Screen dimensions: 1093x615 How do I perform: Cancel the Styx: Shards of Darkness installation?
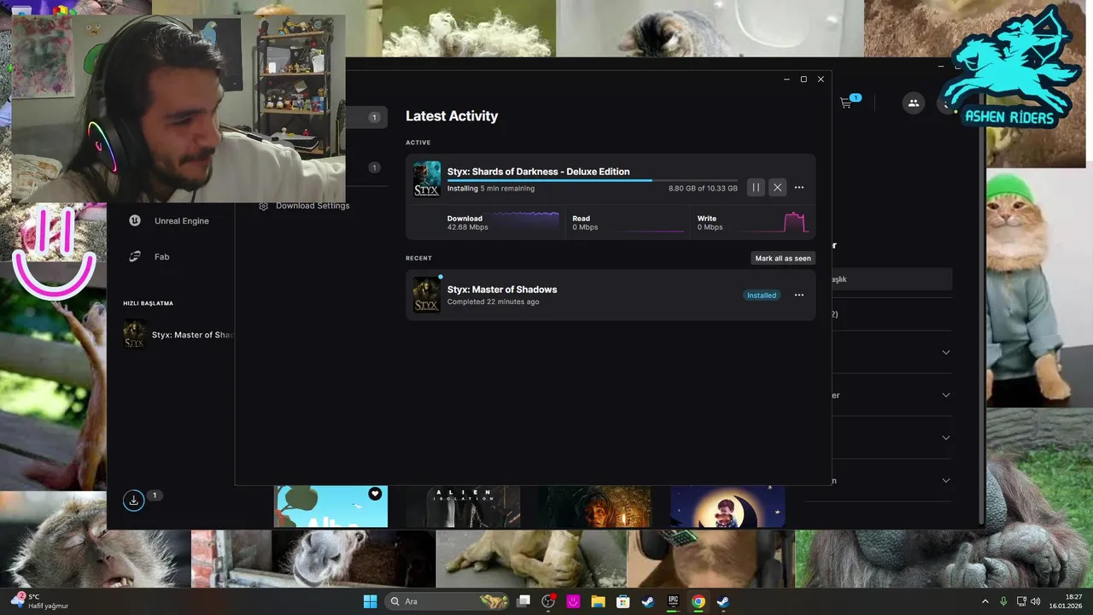pos(777,187)
